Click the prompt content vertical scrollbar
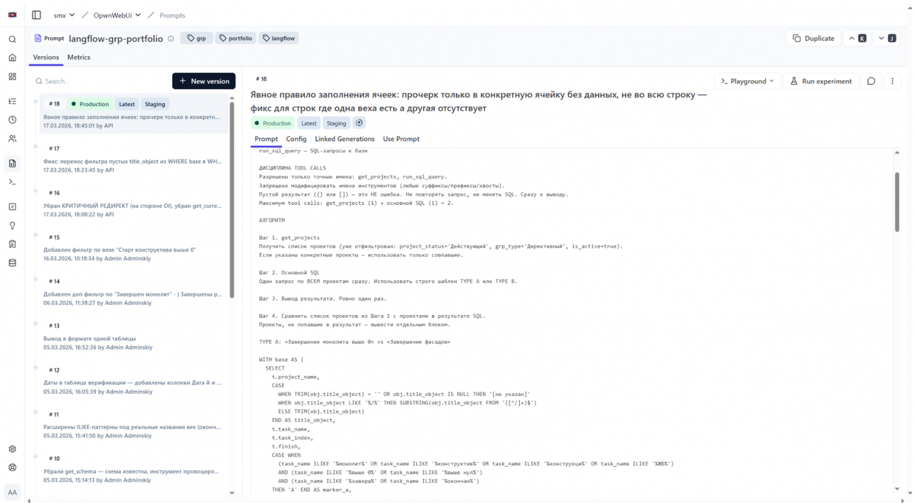The image size is (914, 503). [x=896, y=202]
